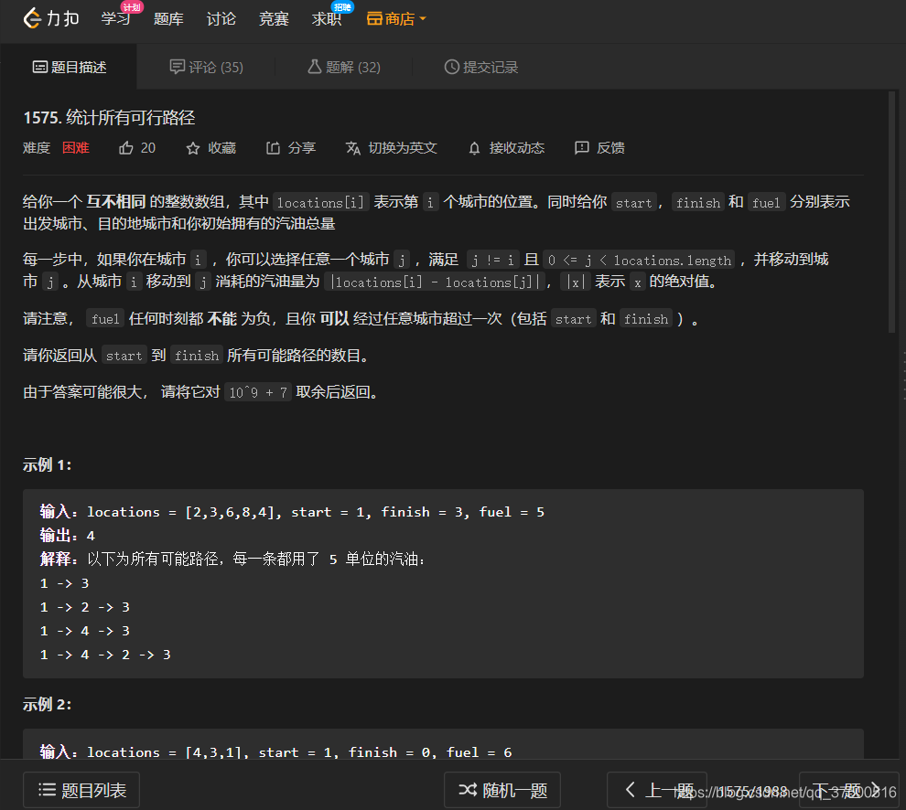Switch to the 题目描述 tab

pyautogui.click(x=70, y=68)
